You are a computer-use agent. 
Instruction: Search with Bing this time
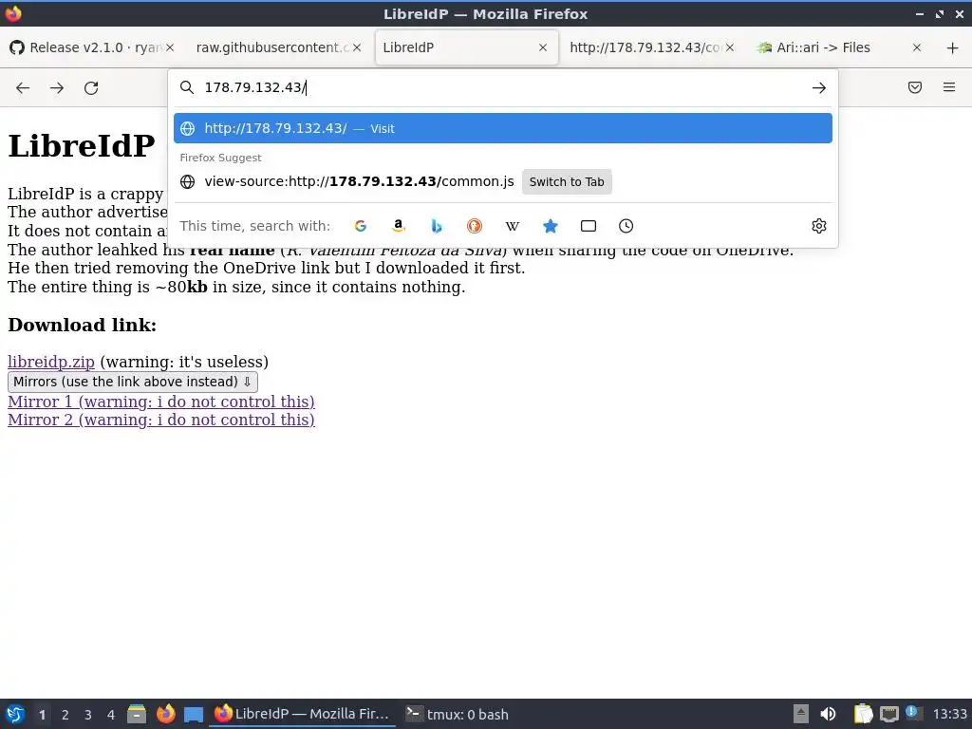coord(437,226)
